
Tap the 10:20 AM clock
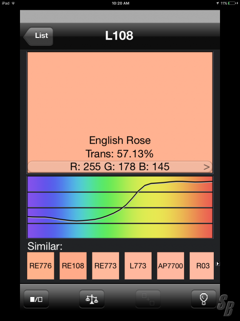(120, 3)
